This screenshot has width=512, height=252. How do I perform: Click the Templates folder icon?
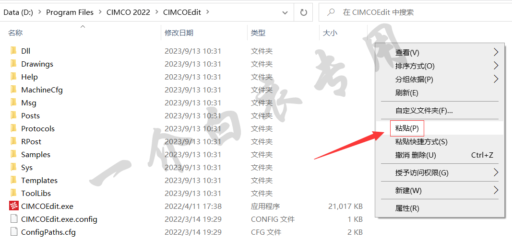click(x=13, y=180)
